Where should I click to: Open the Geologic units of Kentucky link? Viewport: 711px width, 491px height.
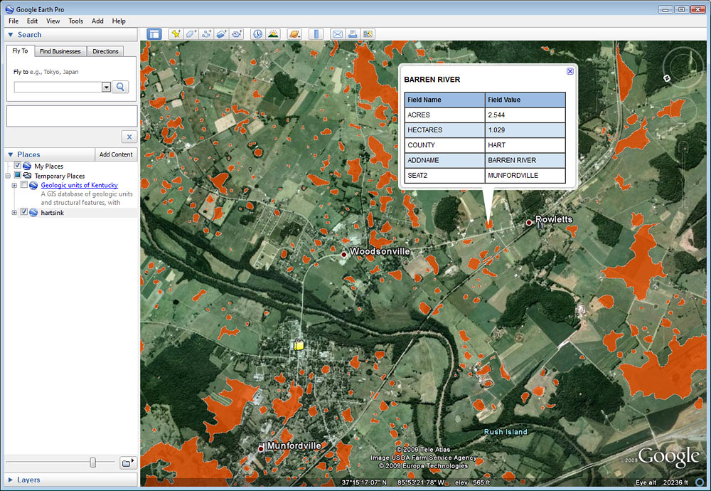tap(80, 185)
